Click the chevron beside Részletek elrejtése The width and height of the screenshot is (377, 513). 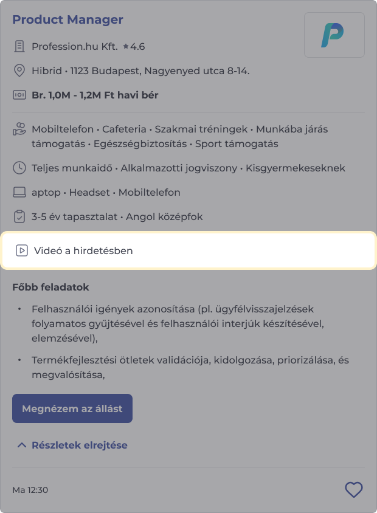coord(22,445)
